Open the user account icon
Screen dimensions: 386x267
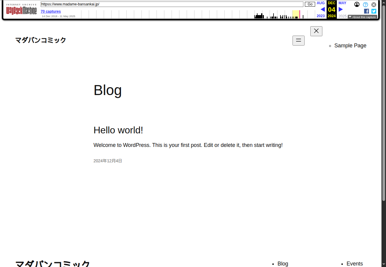357,5
